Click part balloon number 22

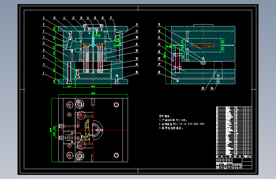(x=137, y=51)
